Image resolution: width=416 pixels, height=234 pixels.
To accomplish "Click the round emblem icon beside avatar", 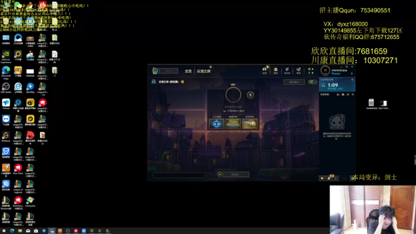I will [x=250, y=95].
